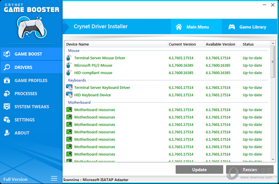Click the Drivers magnifier icon
Image resolution: width=279 pixels, height=184 pixels.
point(7,67)
